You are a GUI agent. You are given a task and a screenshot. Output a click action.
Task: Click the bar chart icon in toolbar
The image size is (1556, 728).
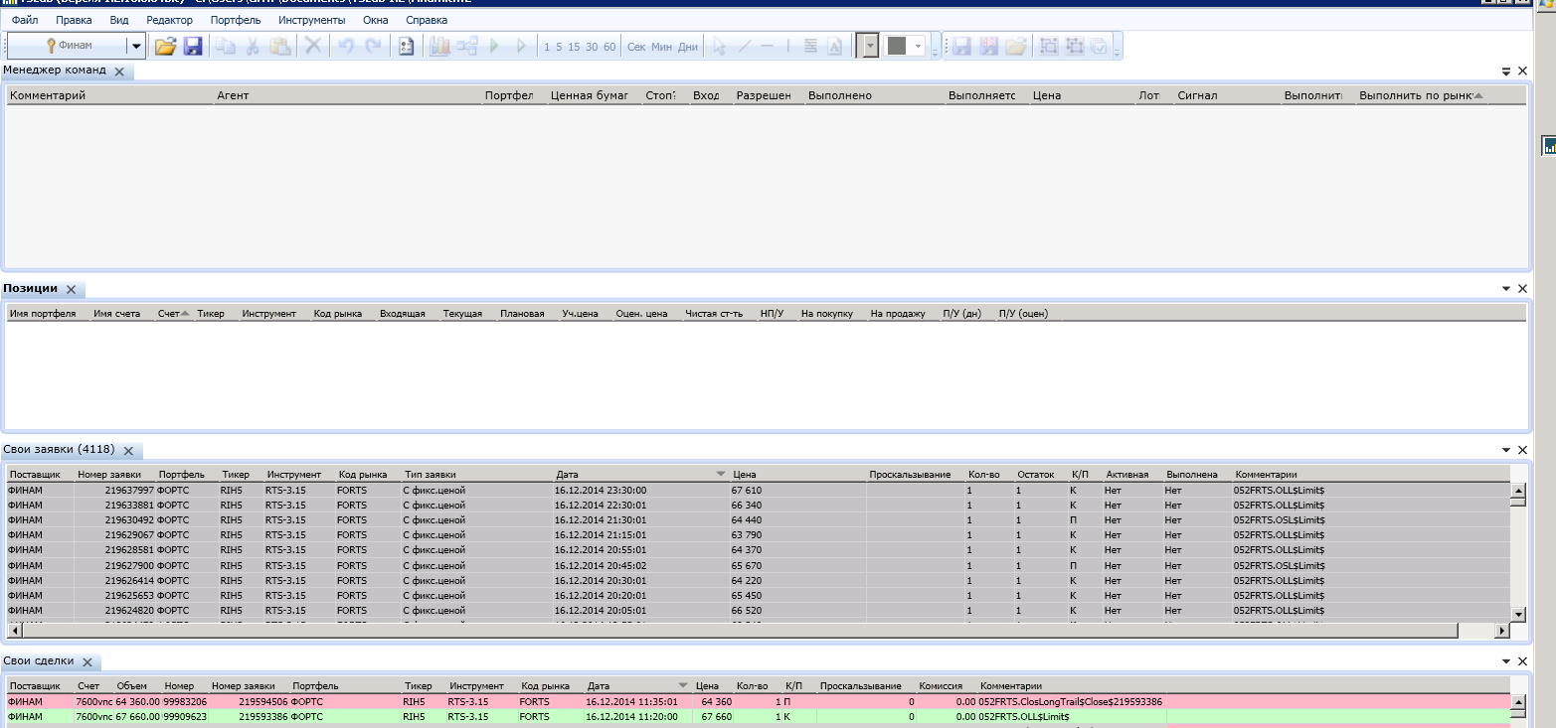(x=439, y=46)
